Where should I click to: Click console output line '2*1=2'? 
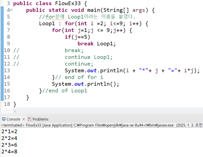point(9,132)
